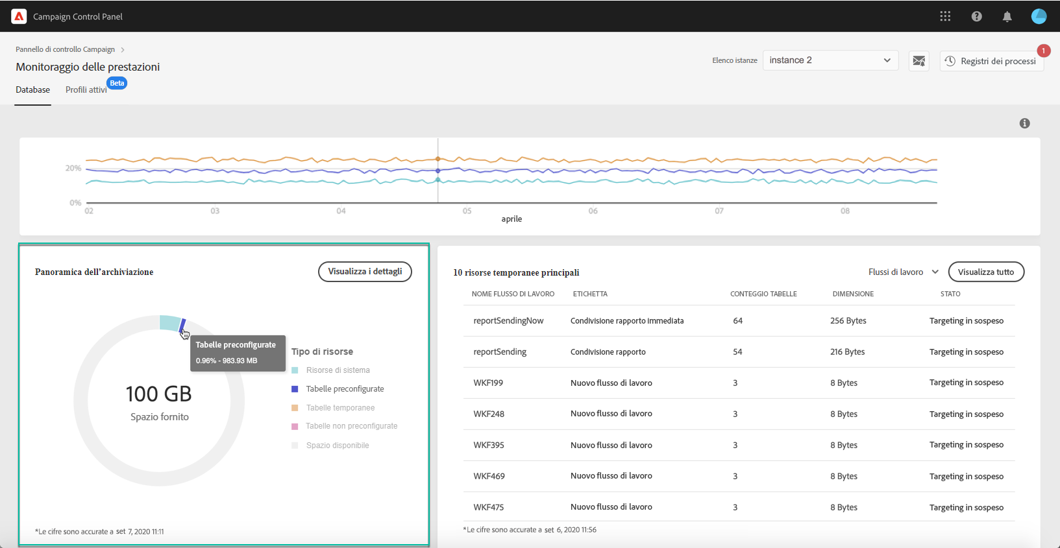Switch to the Profili attivi tab

(86, 90)
